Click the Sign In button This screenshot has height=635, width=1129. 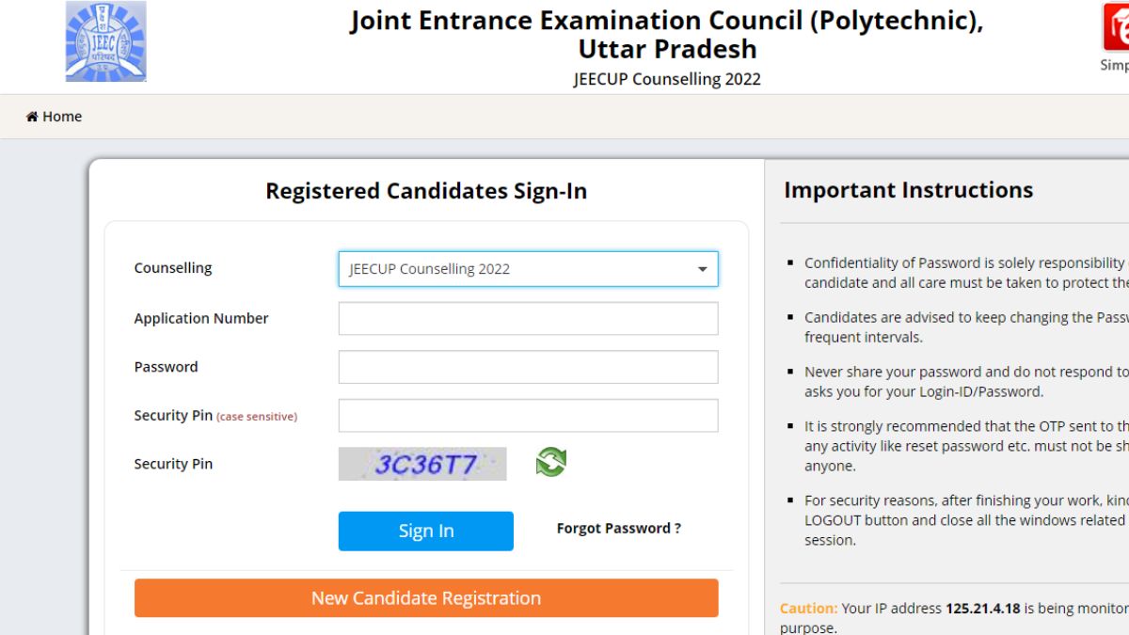[x=425, y=531]
